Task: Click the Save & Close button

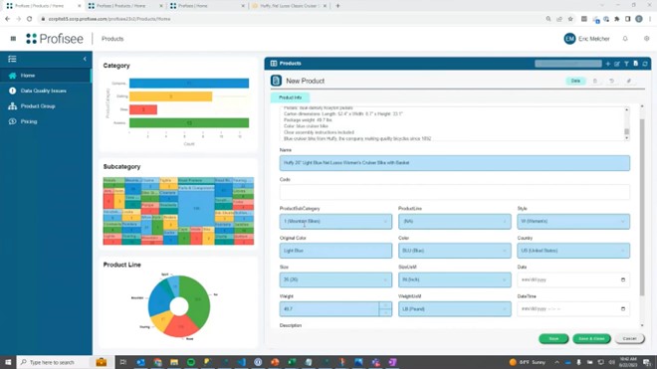Action: click(x=591, y=338)
